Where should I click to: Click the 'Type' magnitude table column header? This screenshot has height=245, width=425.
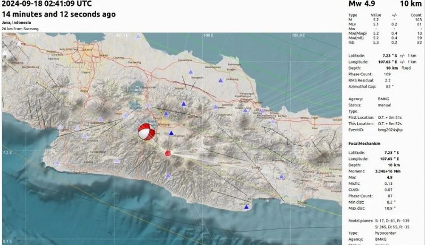pyautogui.click(x=353, y=15)
